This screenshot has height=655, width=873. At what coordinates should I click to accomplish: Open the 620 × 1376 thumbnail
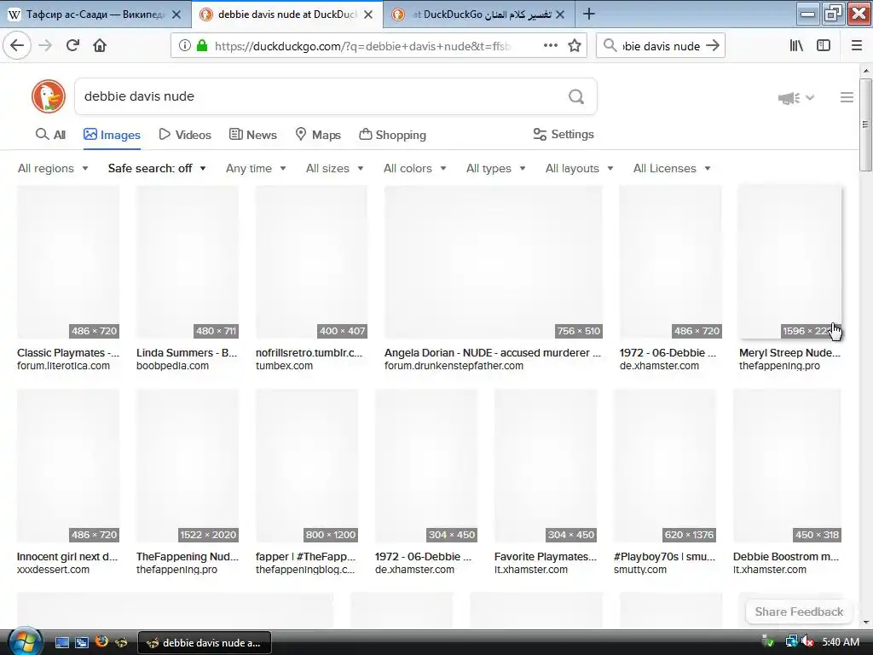click(x=665, y=466)
